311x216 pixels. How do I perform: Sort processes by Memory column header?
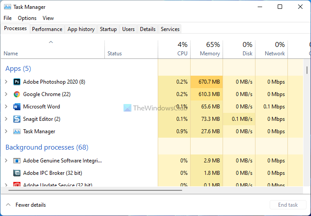[x=210, y=54]
